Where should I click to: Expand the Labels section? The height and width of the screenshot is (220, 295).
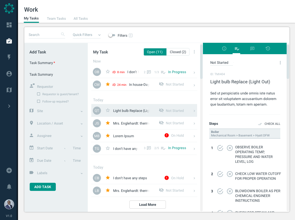pos(81,173)
